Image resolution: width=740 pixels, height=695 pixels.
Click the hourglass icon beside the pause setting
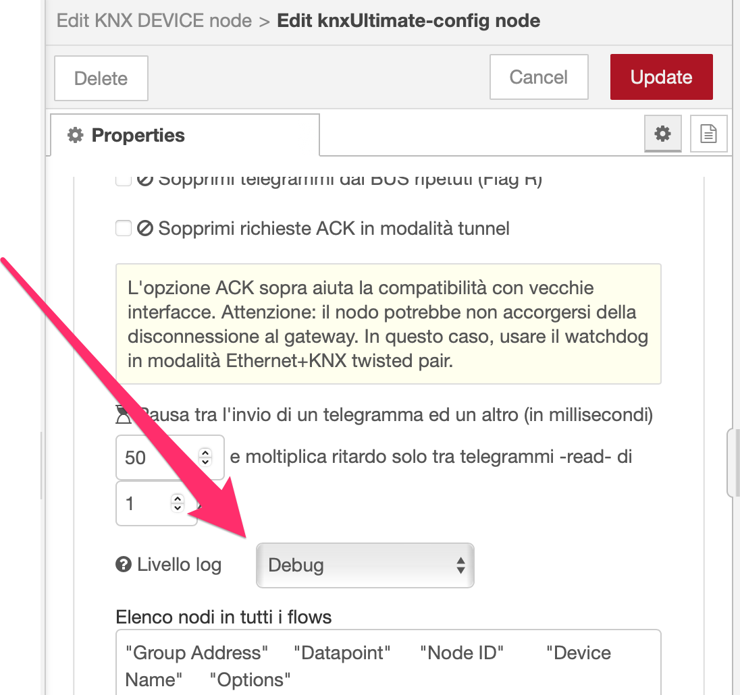[124, 414]
